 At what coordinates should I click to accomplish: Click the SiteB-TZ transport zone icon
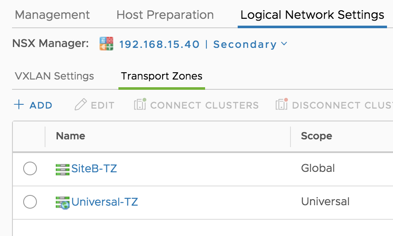[x=62, y=169]
